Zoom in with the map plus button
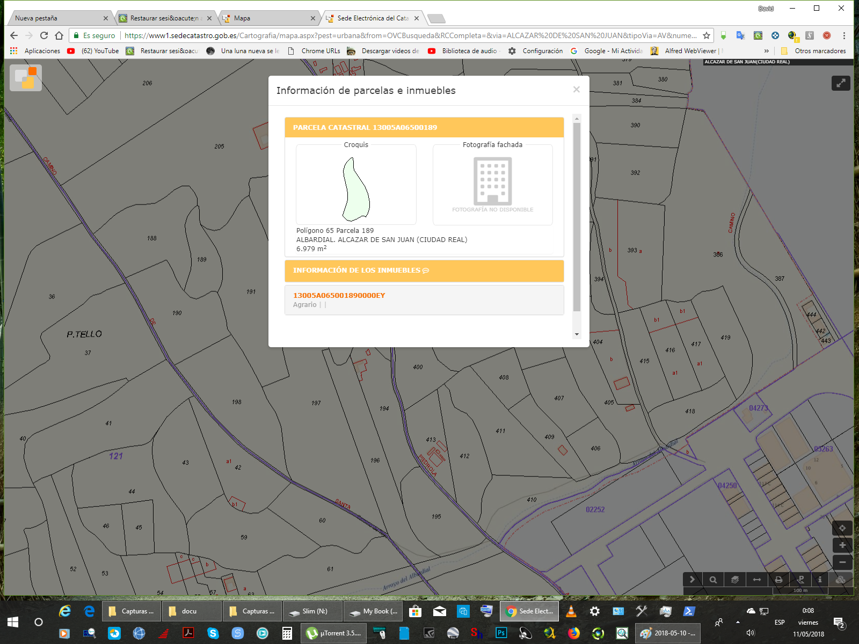859x644 pixels. (842, 545)
